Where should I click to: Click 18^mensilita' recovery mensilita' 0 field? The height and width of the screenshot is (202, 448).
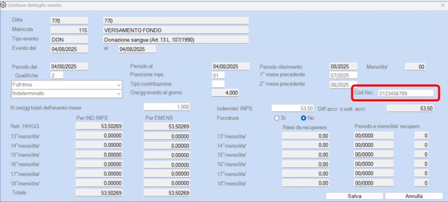tap(422, 183)
